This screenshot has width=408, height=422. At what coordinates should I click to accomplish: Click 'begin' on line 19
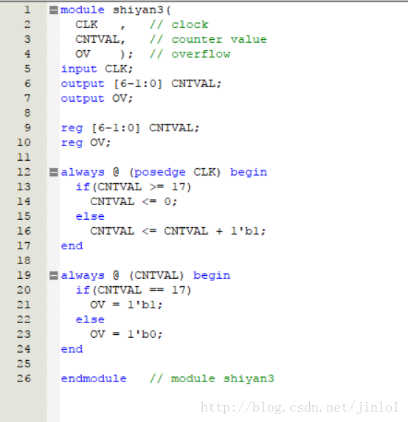pos(212,276)
